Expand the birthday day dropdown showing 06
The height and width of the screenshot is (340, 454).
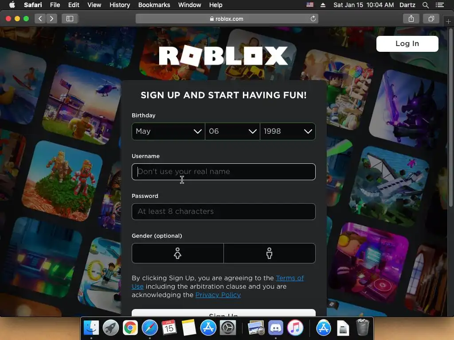pyautogui.click(x=232, y=131)
